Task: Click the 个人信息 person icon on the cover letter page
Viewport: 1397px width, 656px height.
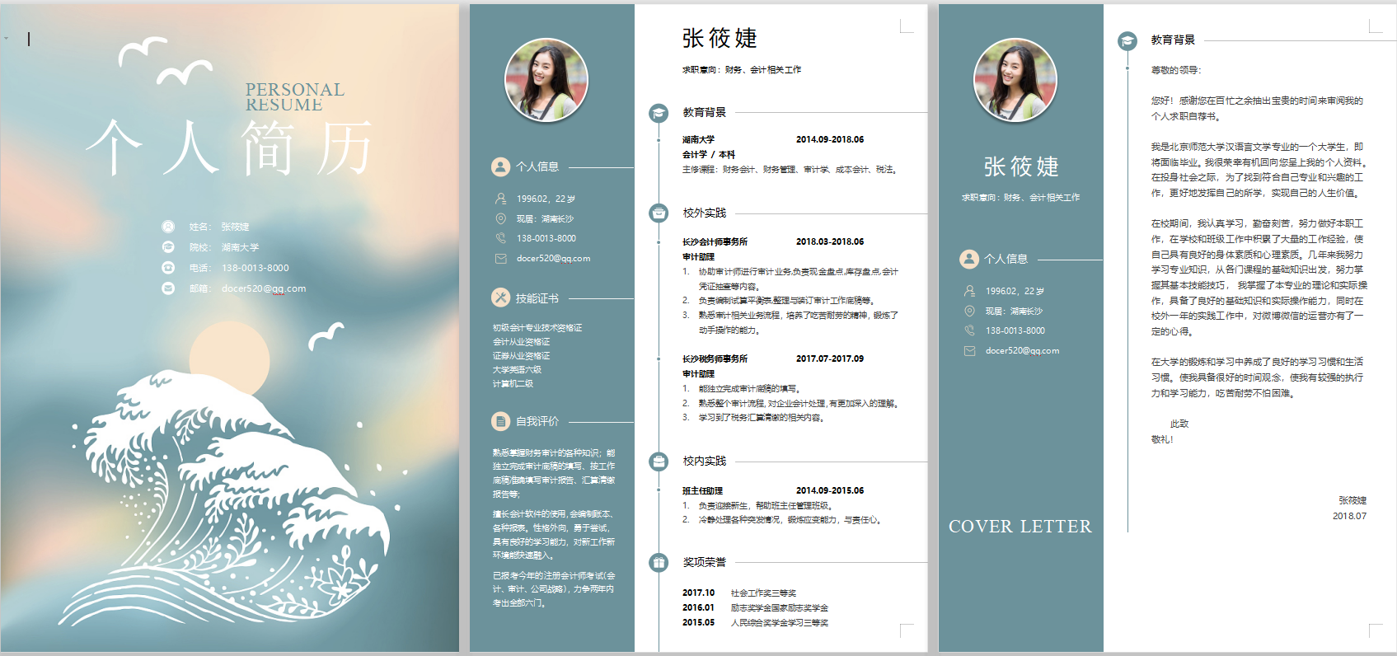Action: [969, 259]
